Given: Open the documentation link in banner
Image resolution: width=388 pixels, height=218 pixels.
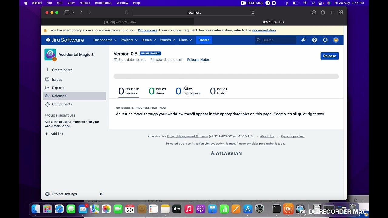Looking at the screenshot, I should click(x=264, y=30).
